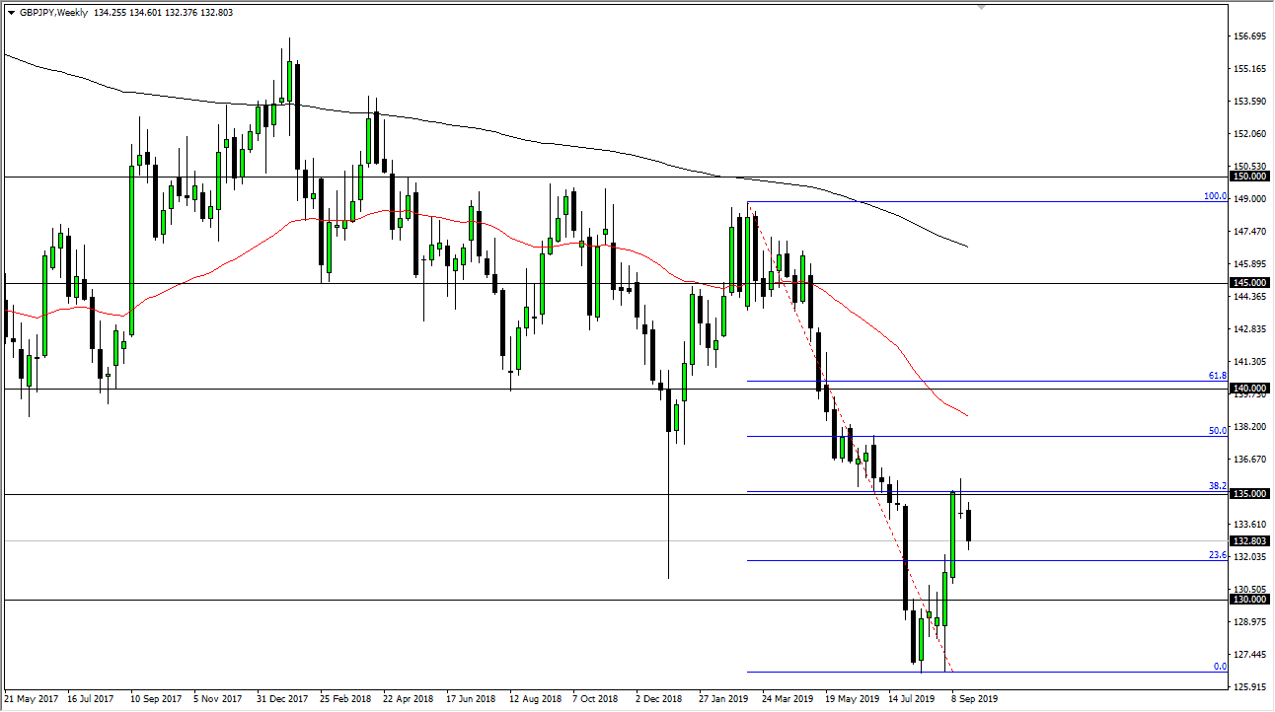Open the chart menu arrow beside GBPJPY
The height and width of the screenshot is (712, 1275).
point(11,12)
